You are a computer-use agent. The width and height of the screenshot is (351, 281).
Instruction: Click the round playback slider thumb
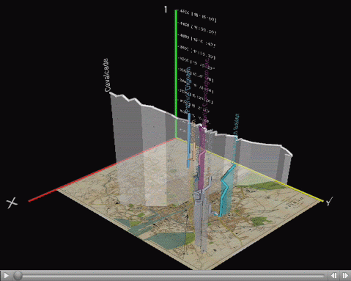[18, 276]
